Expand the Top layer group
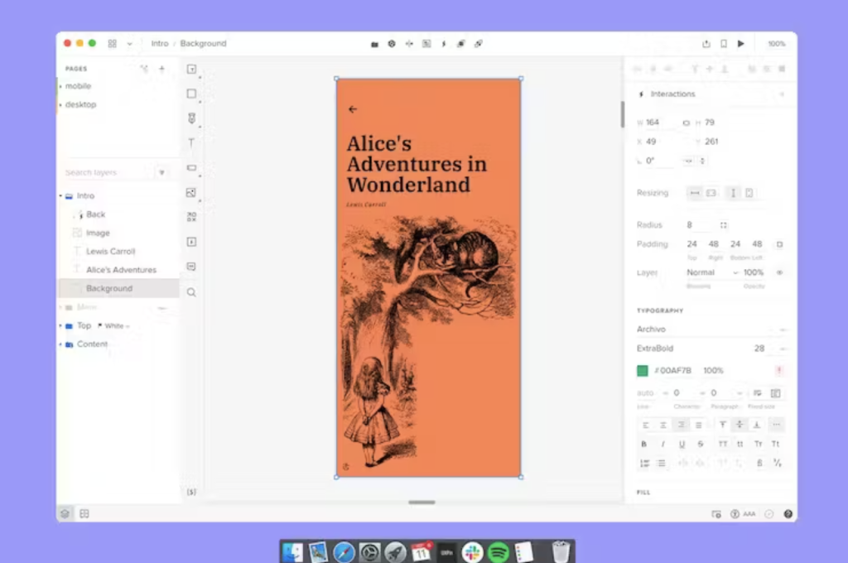The image size is (848, 563). click(60, 326)
